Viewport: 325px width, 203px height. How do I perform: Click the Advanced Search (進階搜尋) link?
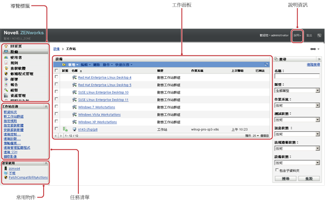tap(313, 65)
